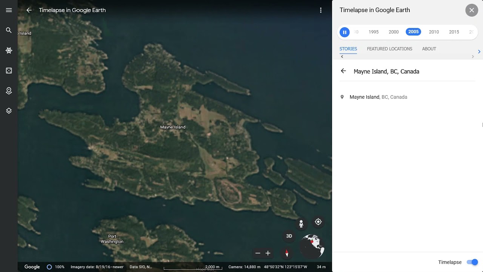The image size is (483, 272).
Task: Click the 34 m elevation readout
Action: (321, 267)
